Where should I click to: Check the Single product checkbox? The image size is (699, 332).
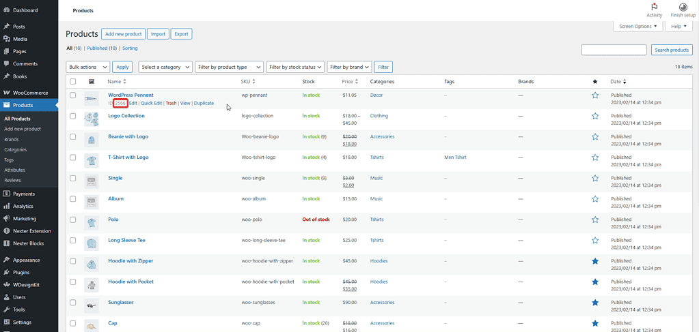coord(73,178)
